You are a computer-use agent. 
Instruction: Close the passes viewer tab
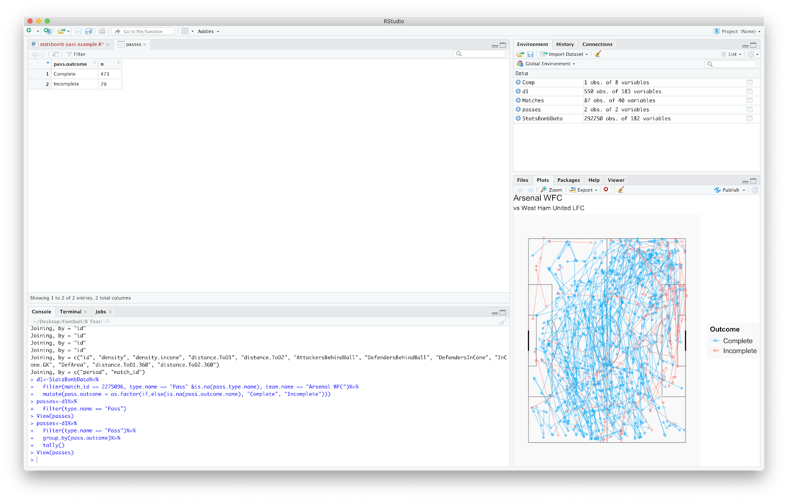point(145,44)
